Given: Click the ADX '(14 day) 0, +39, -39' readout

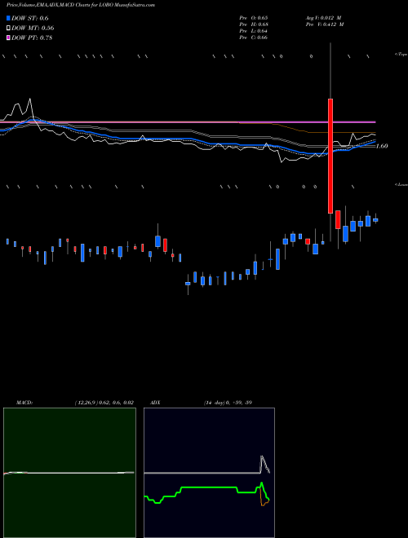Looking at the screenshot, I should (228, 403).
